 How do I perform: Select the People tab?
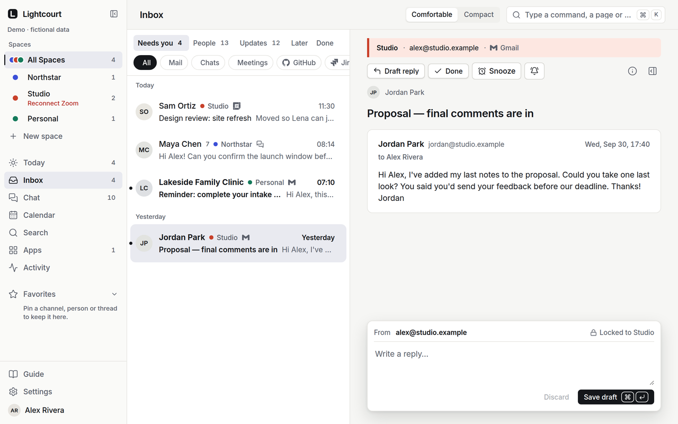[x=211, y=43]
